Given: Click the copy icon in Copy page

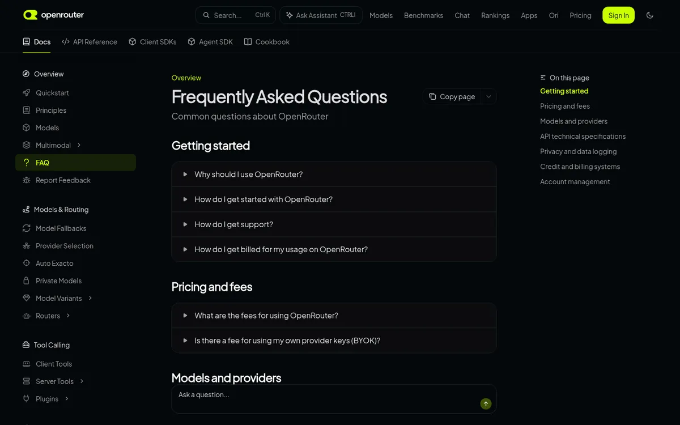Looking at the screenshot, I should coord(432,96).
